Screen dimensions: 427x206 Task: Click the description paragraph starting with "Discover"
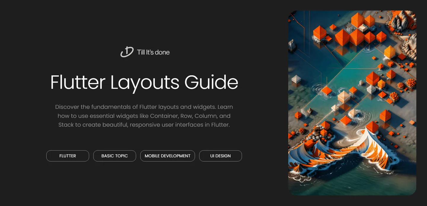144,116
